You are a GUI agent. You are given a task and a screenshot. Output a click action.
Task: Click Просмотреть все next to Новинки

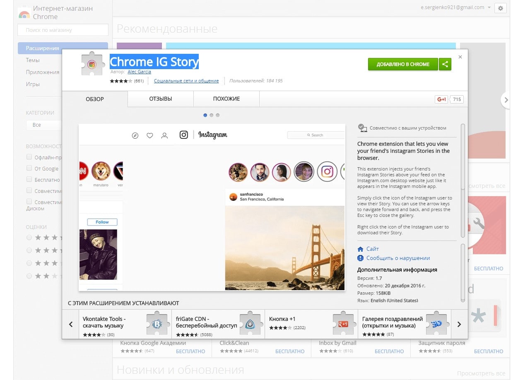click(x=481, y=373)
